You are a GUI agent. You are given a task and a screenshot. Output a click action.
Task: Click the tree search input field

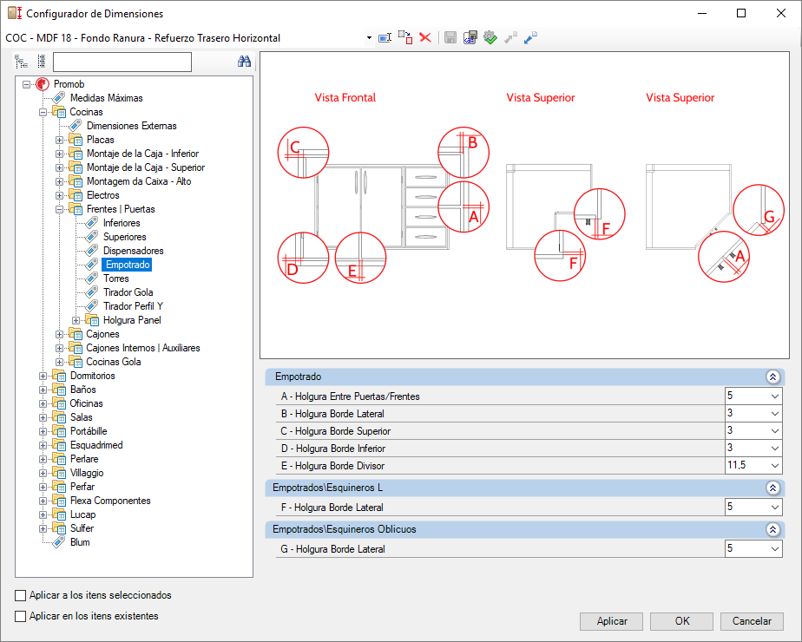click(122, 62)
